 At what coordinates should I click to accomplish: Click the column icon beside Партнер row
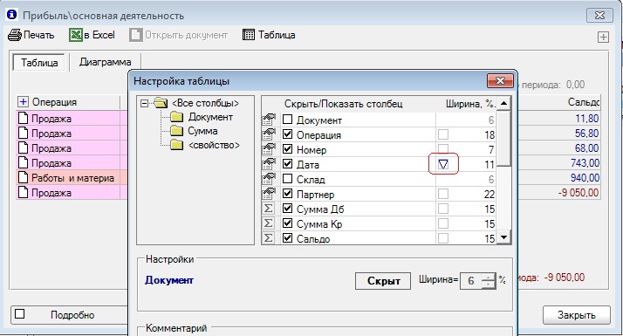pyautogui.click(x=269, y=194)
